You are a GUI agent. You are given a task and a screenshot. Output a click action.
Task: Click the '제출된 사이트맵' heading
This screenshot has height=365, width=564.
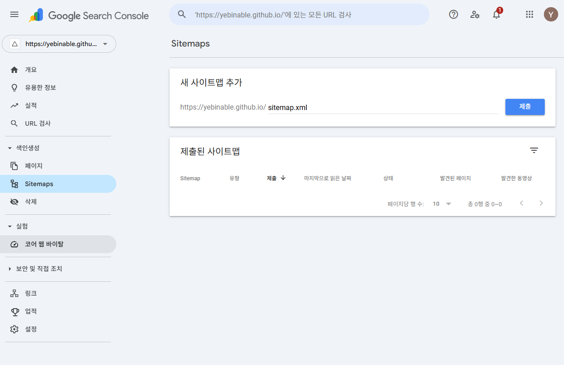(x=210, y=151)
